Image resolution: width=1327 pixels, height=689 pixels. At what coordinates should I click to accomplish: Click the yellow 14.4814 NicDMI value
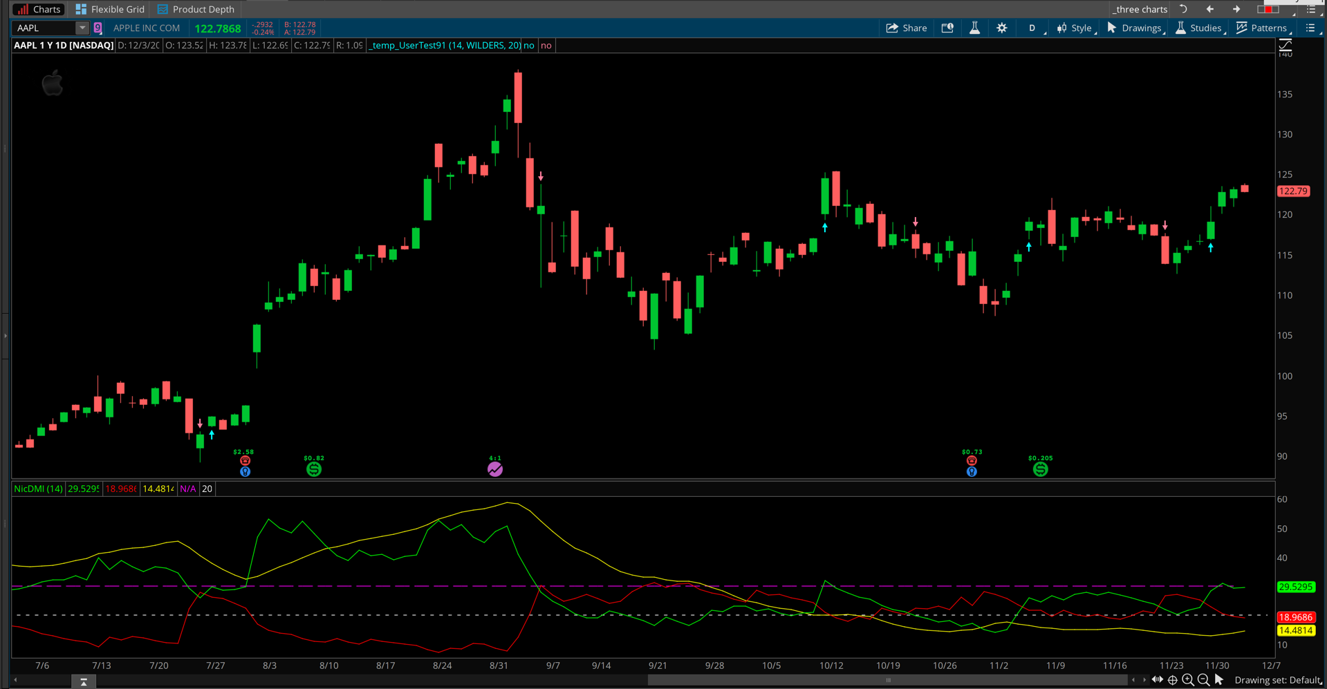pos(158,489)
